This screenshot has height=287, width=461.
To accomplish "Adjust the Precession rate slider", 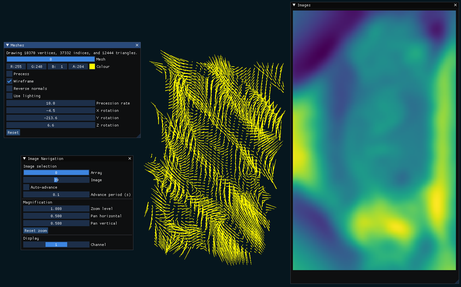I will [x=50, y=103].
